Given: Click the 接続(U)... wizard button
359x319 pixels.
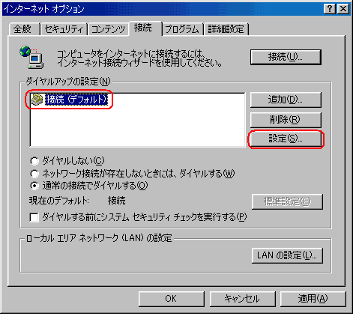Looking at the screenshot, I should click(286, 57).
